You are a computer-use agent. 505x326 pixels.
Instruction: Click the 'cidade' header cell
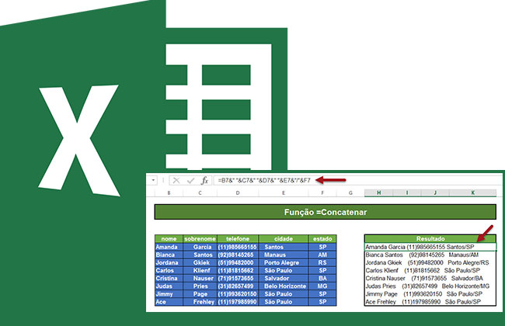pos(284,239)
